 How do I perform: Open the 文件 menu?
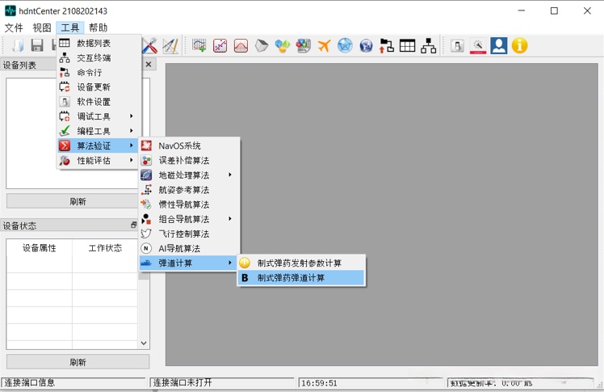point(14,27)
